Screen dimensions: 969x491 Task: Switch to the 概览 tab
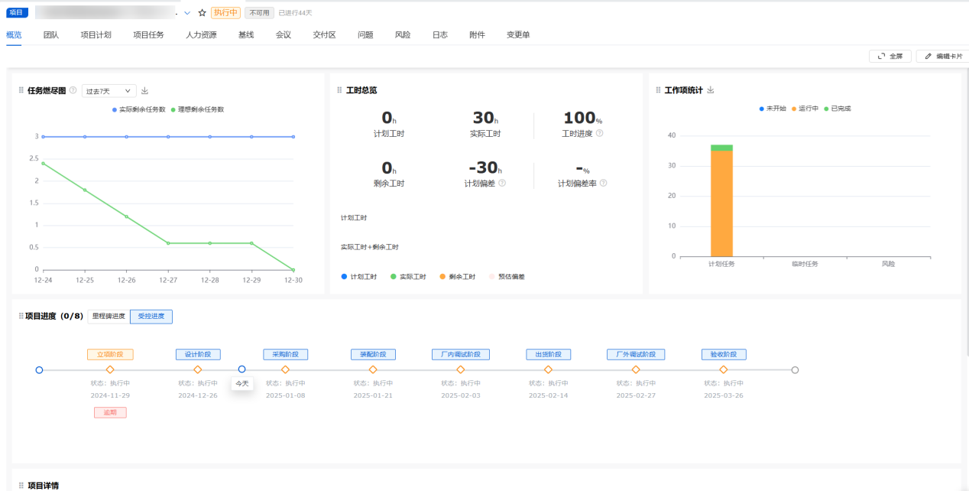coord(14,35)
